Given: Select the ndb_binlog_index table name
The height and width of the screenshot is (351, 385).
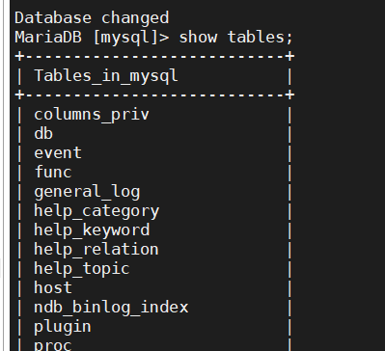Looking at the screenshot, I should point(111,308).
